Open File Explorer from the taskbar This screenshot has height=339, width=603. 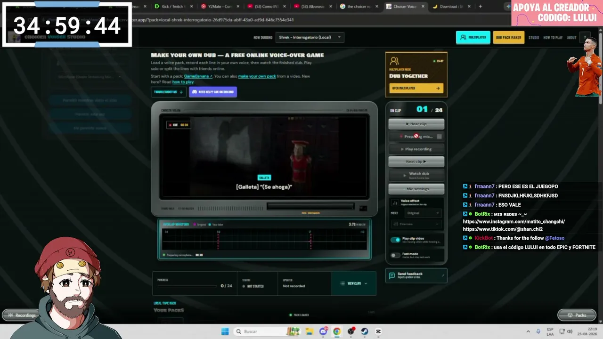(x=309, y=331)
